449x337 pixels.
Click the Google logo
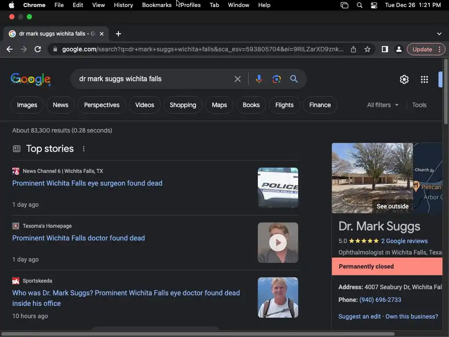31,79
